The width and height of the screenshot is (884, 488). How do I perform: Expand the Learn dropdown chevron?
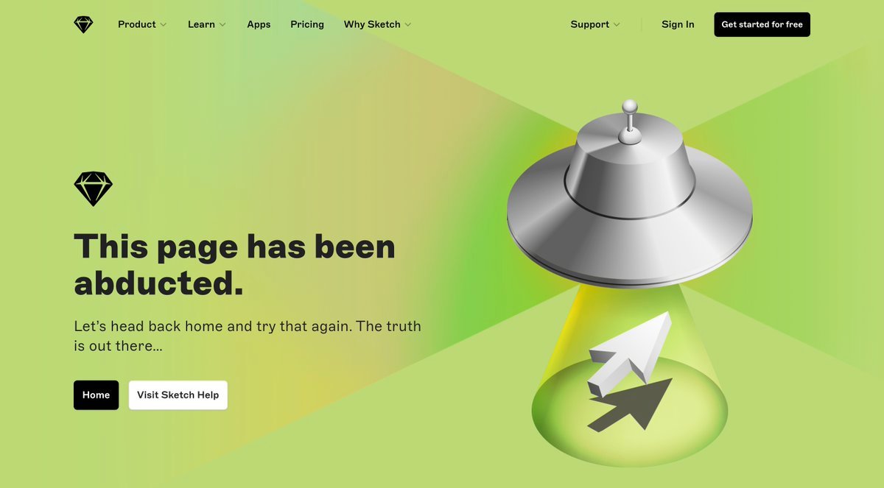tap(222, 24)
